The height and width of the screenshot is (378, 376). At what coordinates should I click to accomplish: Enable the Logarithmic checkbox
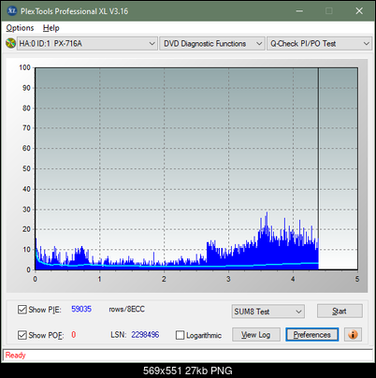pos(180,335)
